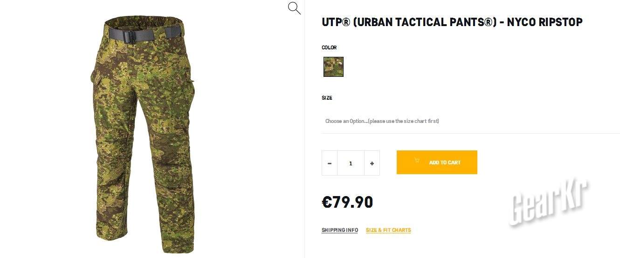
Task: Increase quantity with the plus icon
Action: 372,163
